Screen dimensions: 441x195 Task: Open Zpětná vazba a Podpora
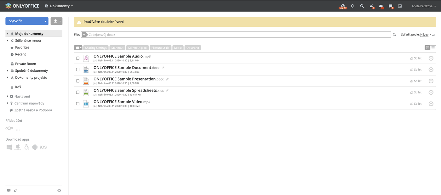click(x=33, y=110)
